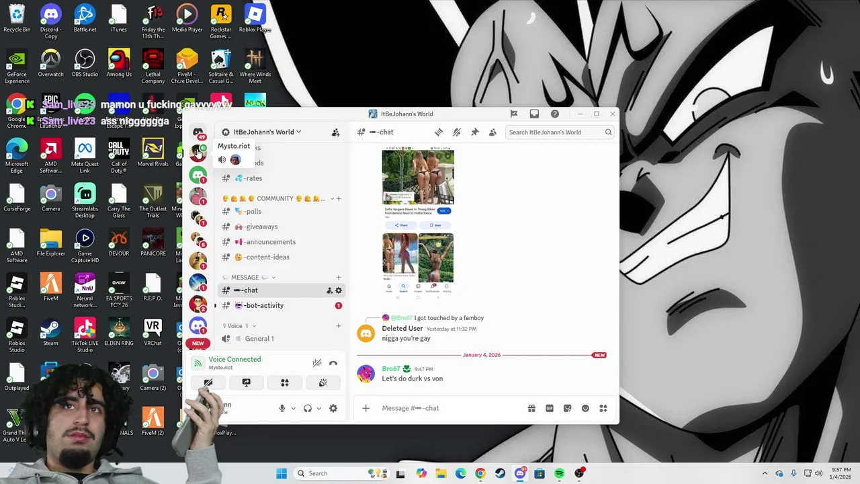860x484 pixels.
Task: Turn on camera in voice panel
Action: point(208,382)
